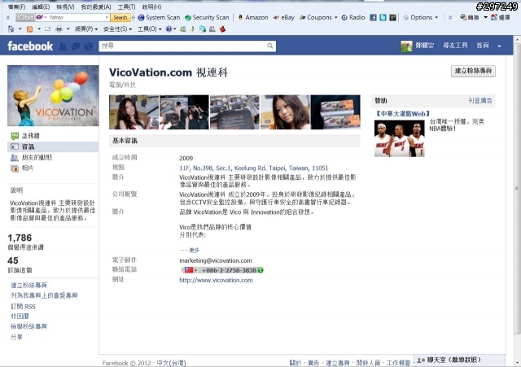Open the 我的最愛(A) menu

[96, 7]
